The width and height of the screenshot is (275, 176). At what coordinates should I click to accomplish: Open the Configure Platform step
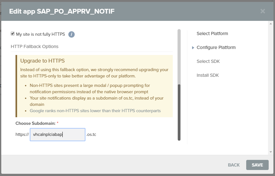pyautogui.click(x=216, y=47)
